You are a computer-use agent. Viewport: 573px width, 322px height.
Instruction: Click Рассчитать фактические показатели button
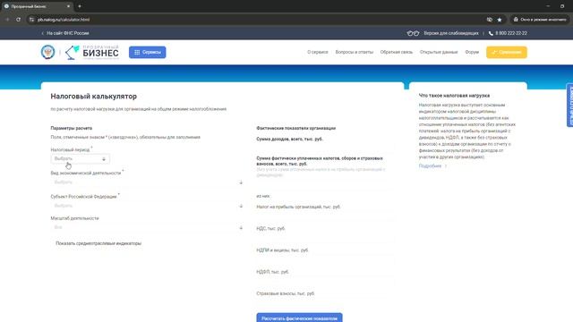point(299,318)
